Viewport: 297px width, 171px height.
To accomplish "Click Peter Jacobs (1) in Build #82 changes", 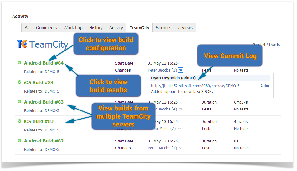I will [x=162, y=148].
